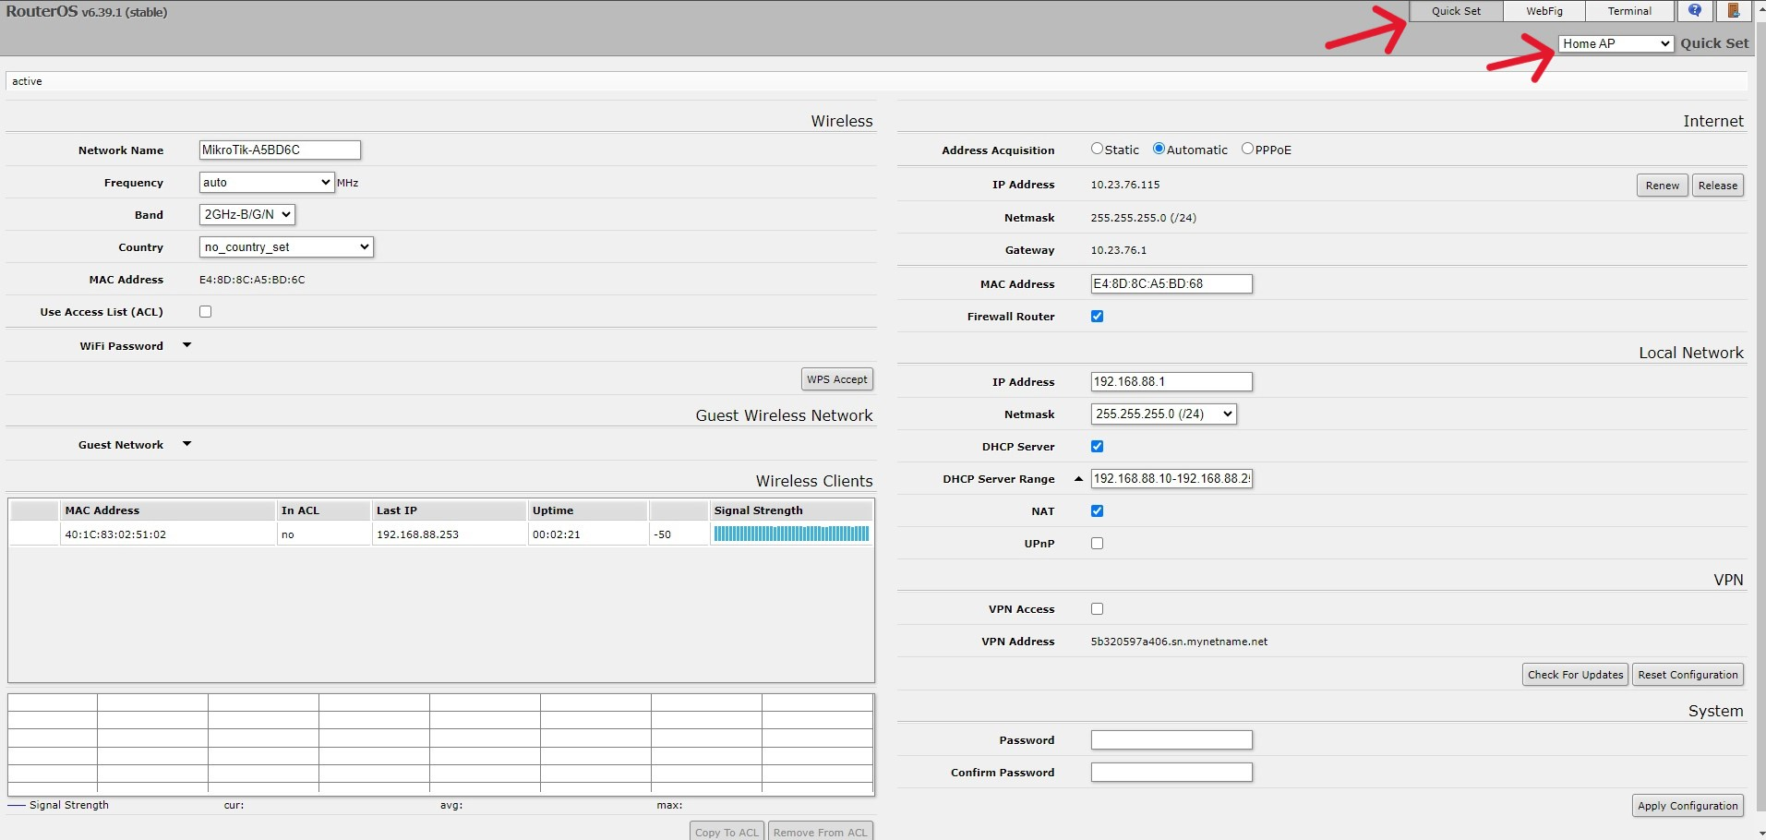Expand the WiFi Password arrow
This screenshot has height=840, width=1766.
186,345
